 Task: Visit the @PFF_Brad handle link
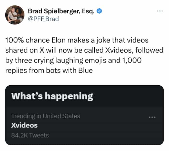[x=43, y=19]
